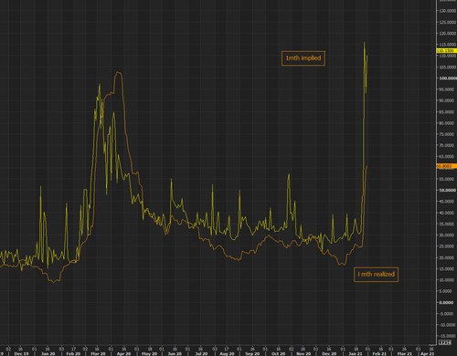Click the Apr 20 label on time axis

(123, 353)
